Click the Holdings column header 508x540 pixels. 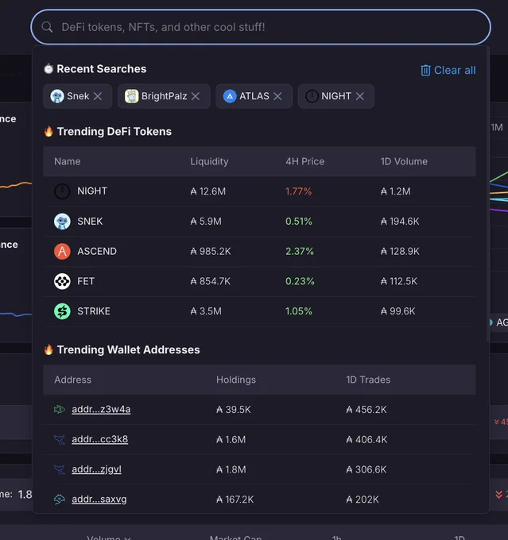click(236, 380)
